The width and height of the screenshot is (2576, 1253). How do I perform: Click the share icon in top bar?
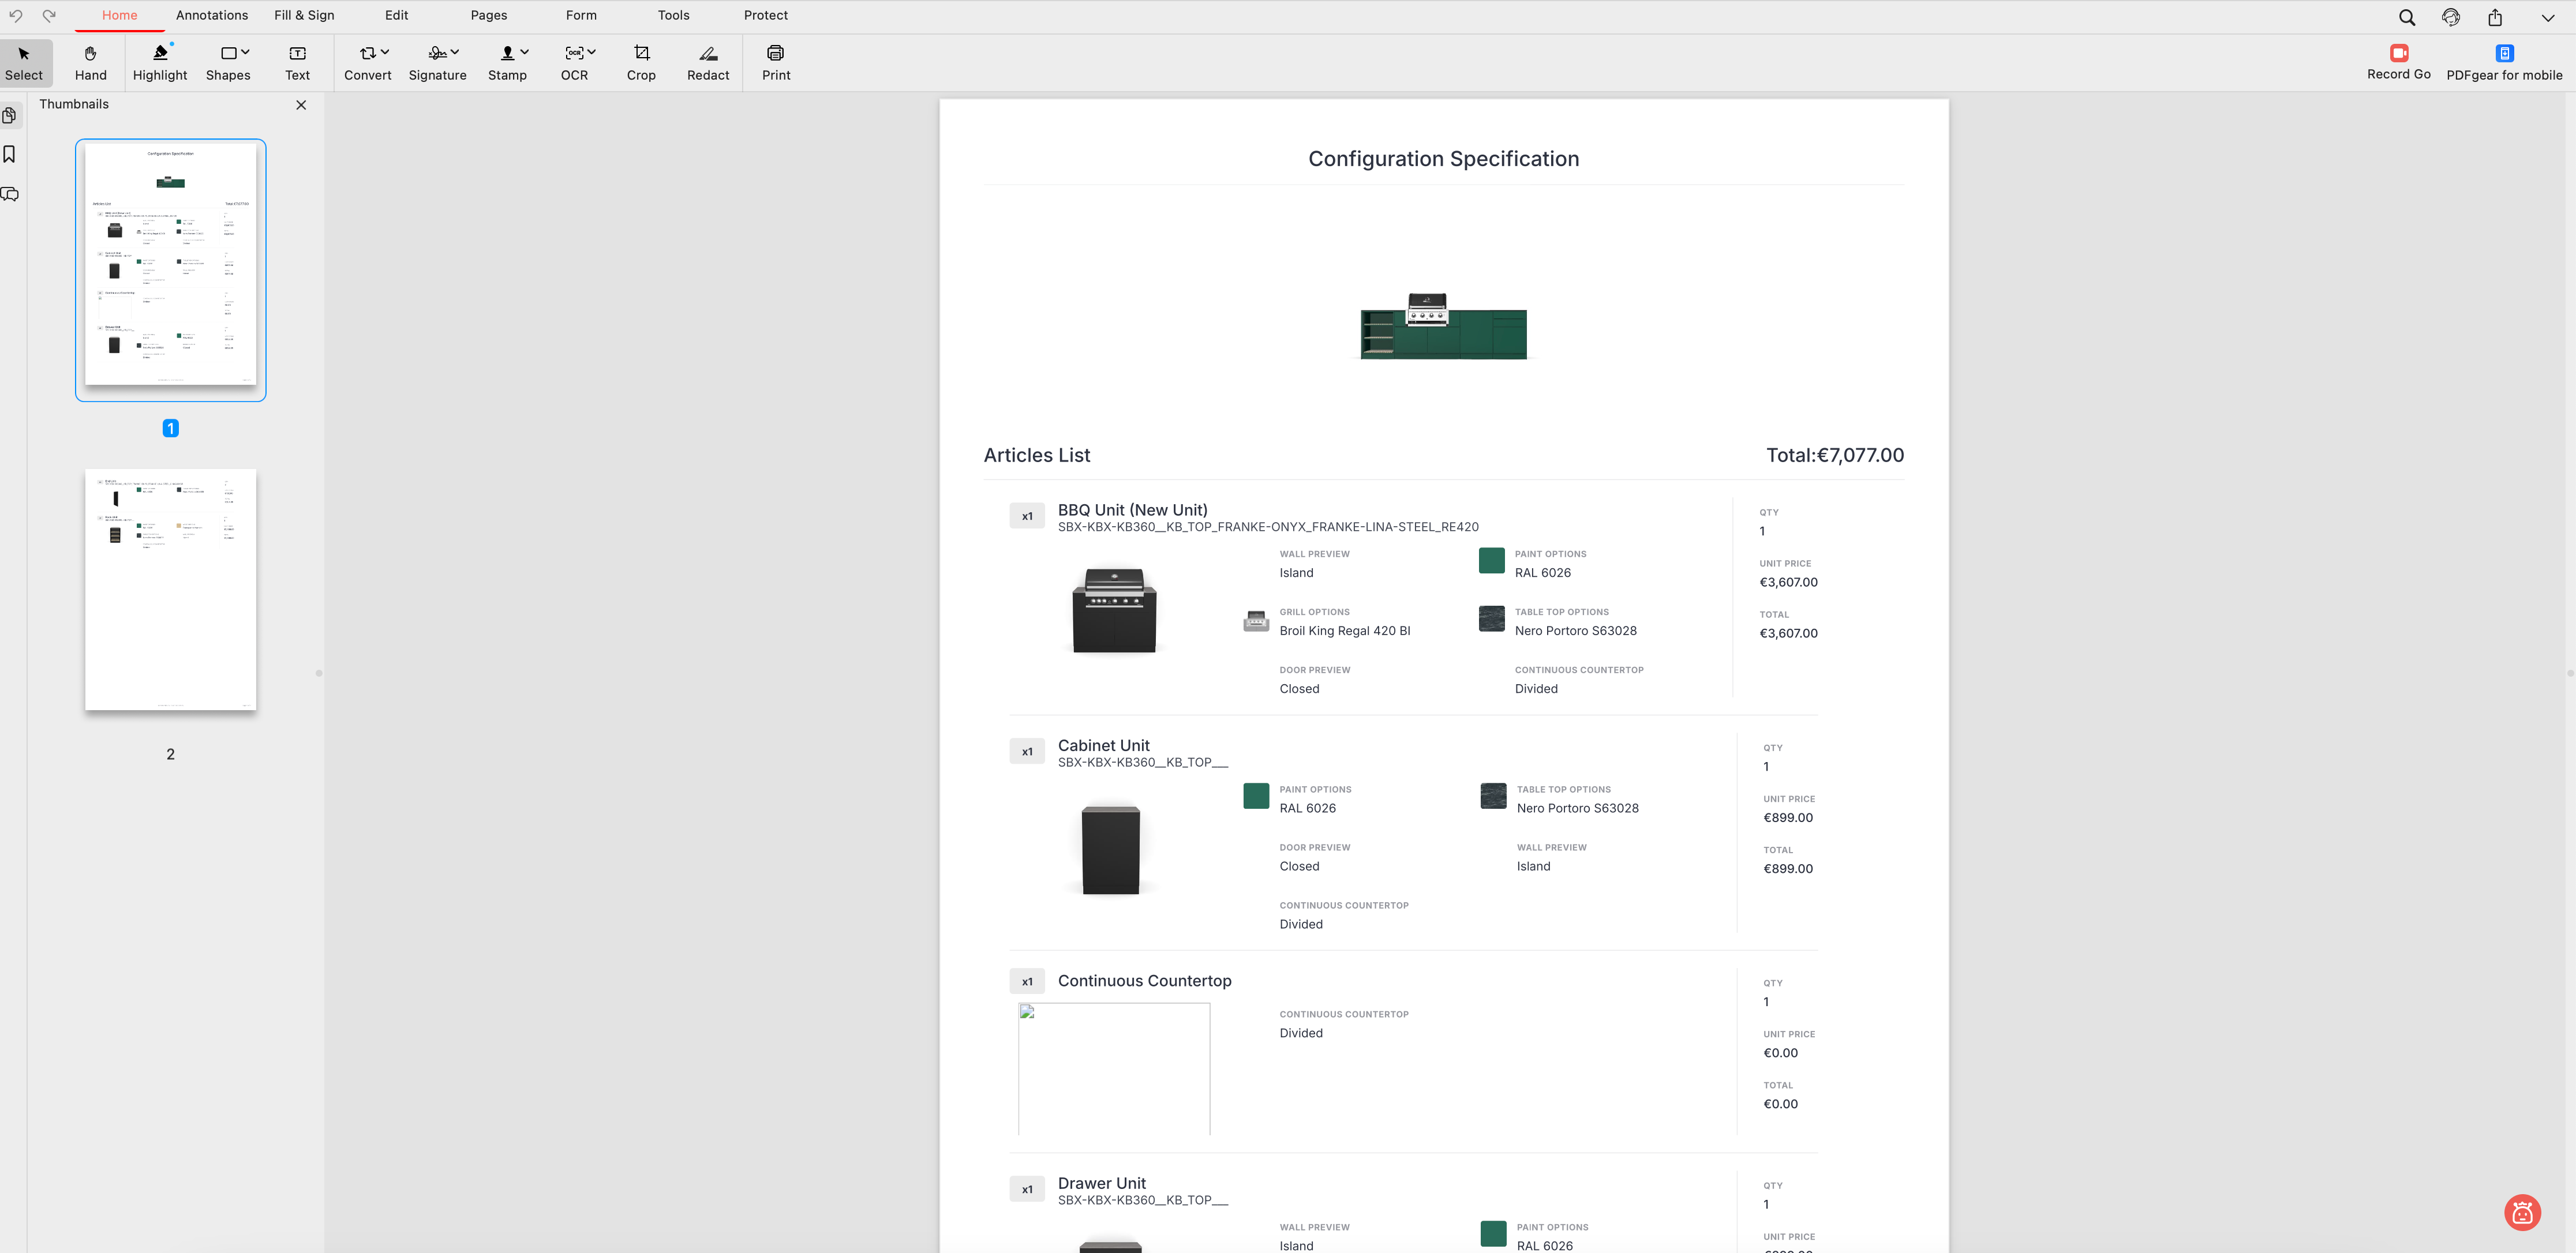point(2495,17)
